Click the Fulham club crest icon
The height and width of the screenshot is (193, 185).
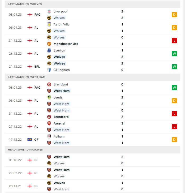[x=49, y=136]
